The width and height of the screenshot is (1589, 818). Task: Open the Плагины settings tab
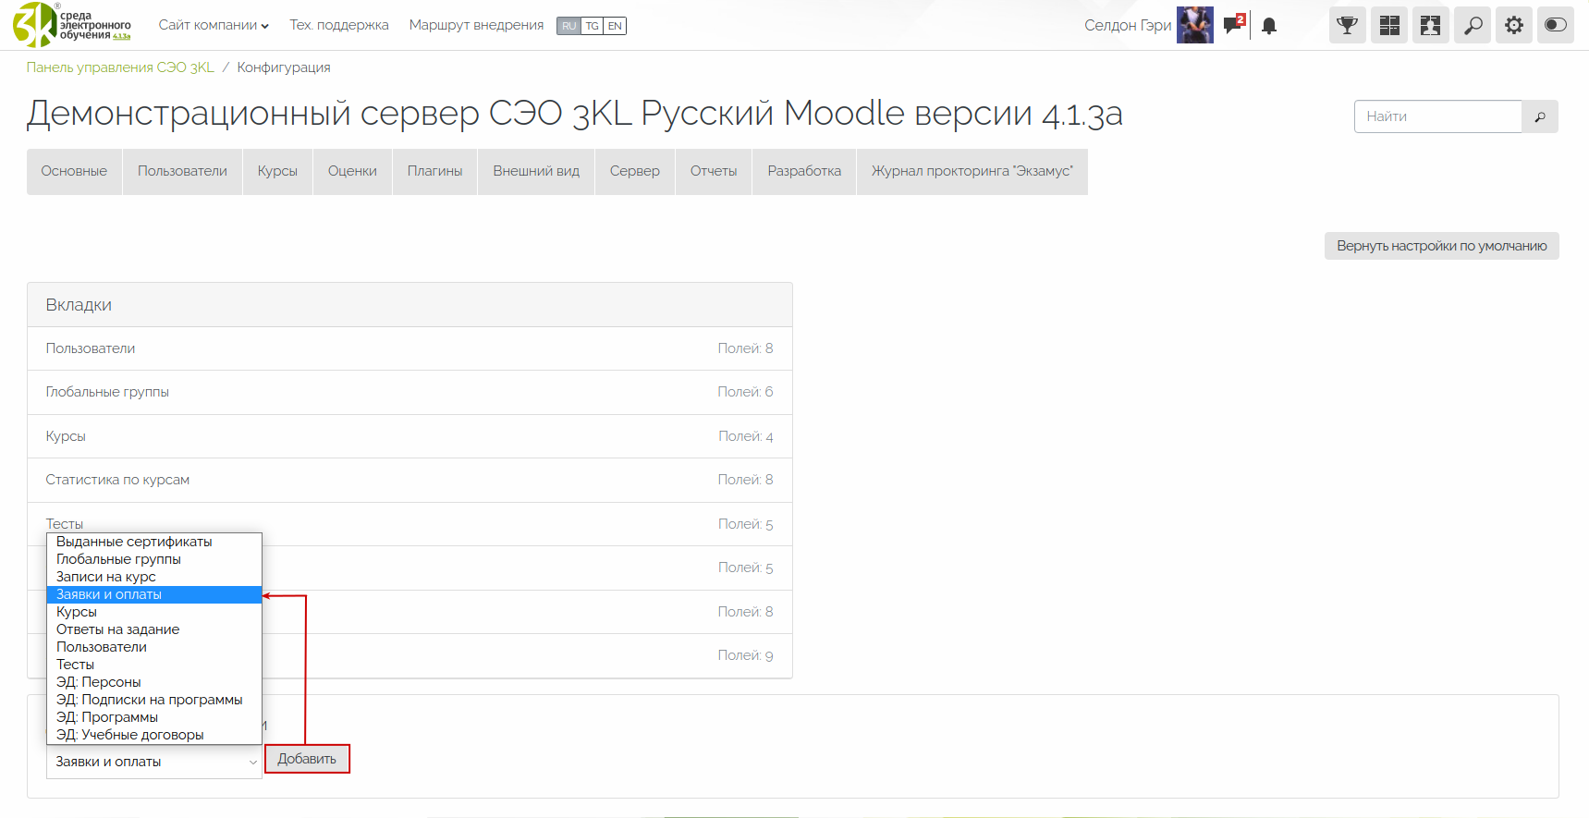pos(434,171)
